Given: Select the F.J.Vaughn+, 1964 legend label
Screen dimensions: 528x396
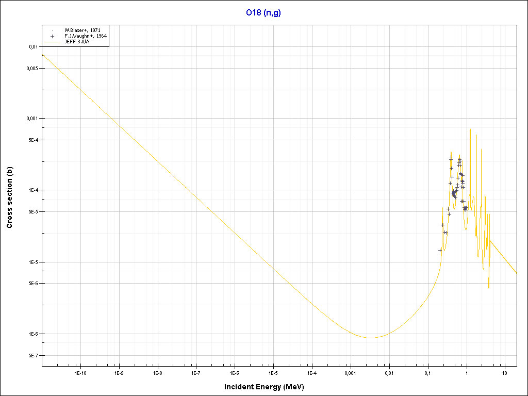Looking at the screenshot, I should click(x=85, y=36).
